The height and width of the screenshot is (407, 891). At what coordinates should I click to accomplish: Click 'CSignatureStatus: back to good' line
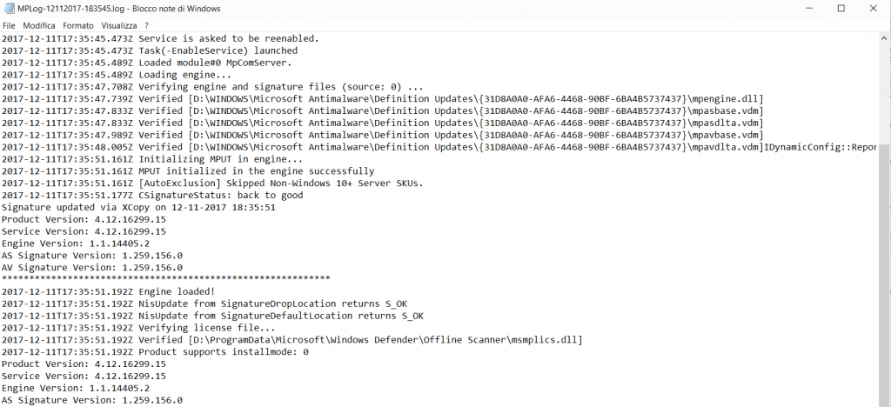point(152,196)
